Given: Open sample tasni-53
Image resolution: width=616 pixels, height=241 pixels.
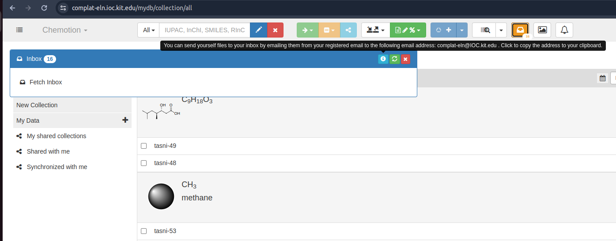Looking at the screenshot, I should (x=165, y=231).
